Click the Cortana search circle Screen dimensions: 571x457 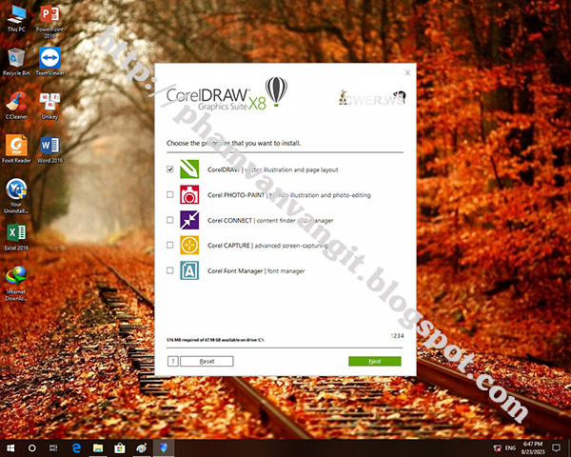pyautogui.click(x=32, y=447)
